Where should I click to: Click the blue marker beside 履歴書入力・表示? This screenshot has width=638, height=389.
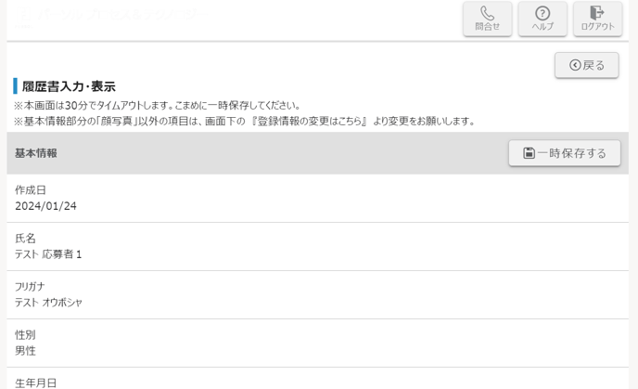pyautogui.click(x=16, y=86)
